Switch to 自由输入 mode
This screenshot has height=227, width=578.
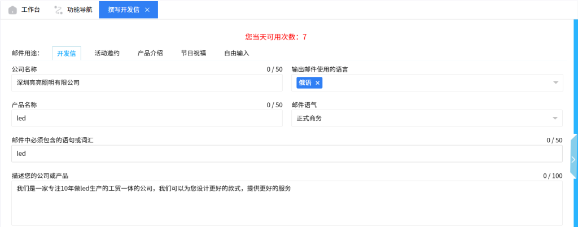coord(237,53)
